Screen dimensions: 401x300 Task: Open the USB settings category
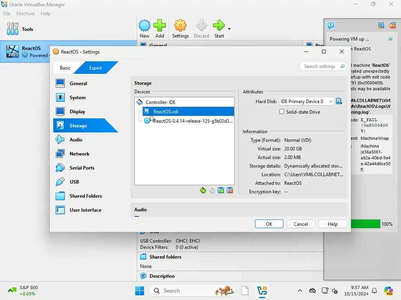tap(86, 182)
